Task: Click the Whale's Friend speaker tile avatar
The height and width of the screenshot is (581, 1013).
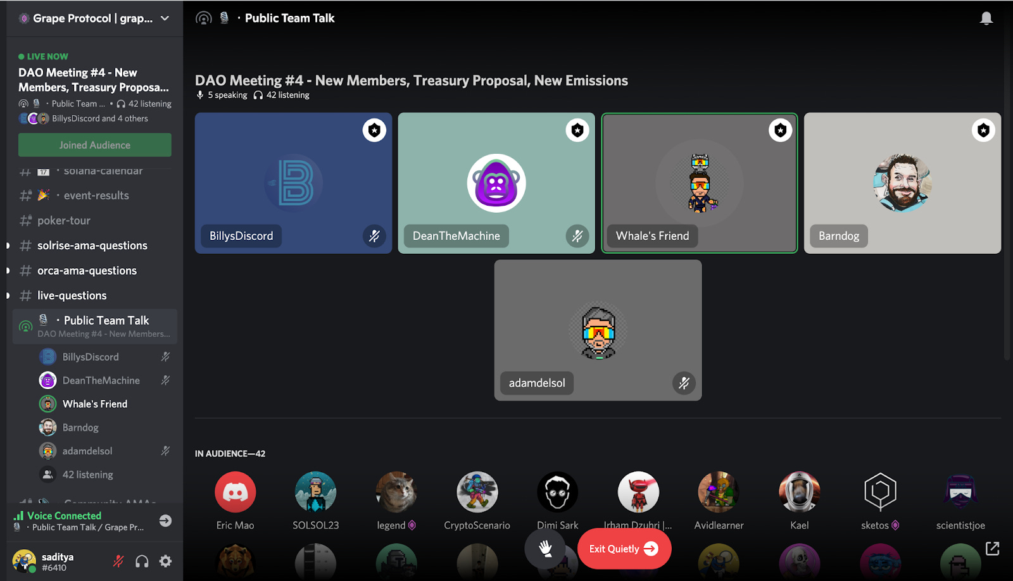Action: point(700,183)
